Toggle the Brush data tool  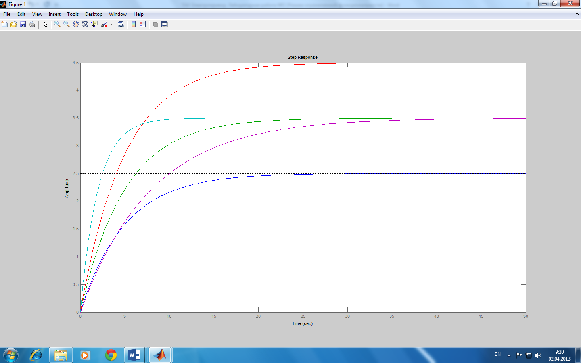104,24
